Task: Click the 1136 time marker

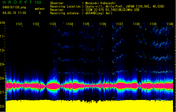Action: [103, 24]
